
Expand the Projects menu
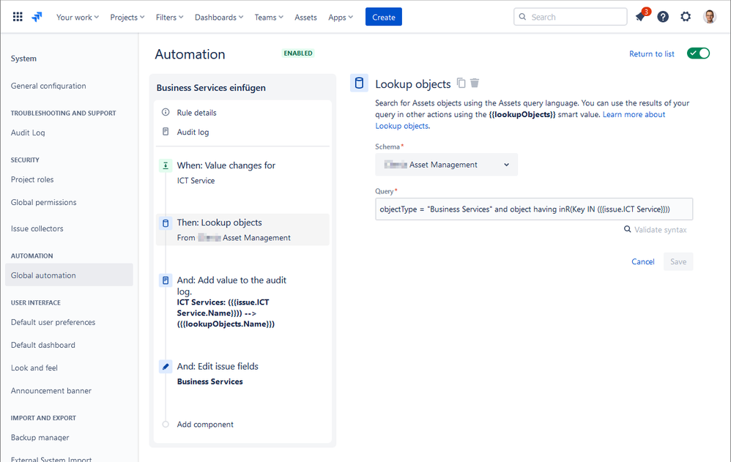pos(127,18)
